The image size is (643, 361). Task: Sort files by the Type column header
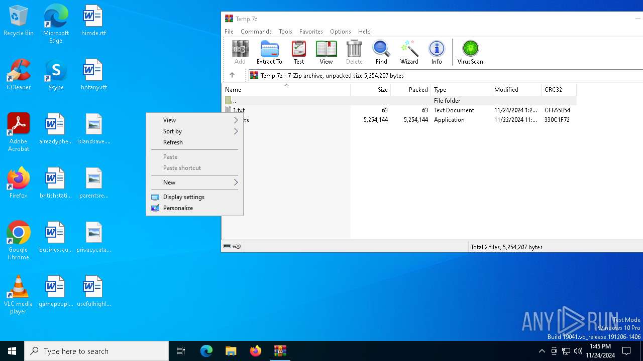coord(461,90)
